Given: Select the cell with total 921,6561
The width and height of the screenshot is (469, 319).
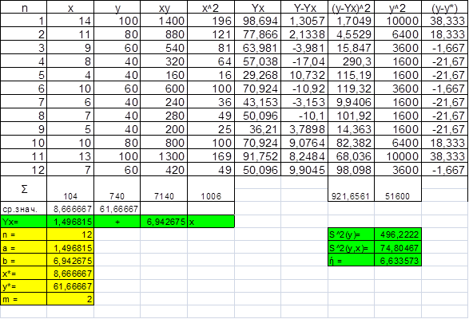Looking at the screenshot, I should point(351,189).
